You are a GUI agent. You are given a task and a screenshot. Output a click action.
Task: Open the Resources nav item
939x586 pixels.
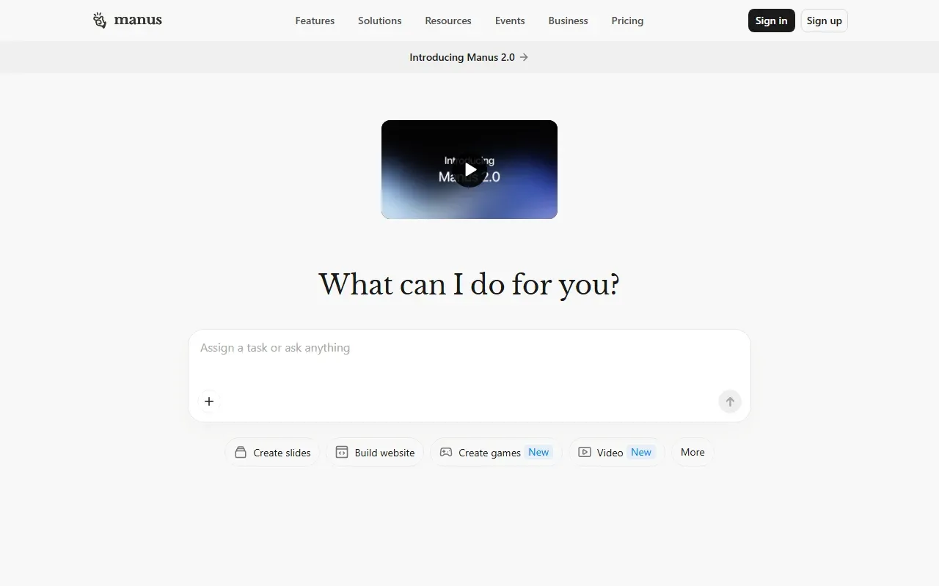pos(448,21)
